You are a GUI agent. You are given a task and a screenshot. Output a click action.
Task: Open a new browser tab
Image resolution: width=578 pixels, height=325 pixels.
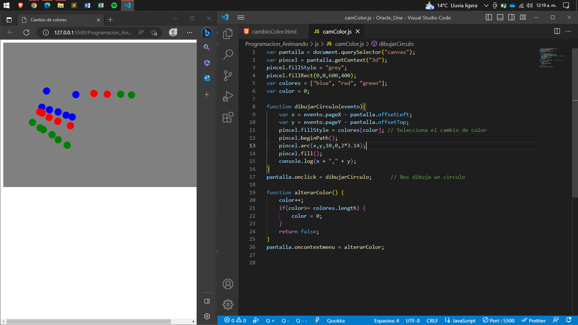pos(111,19)
